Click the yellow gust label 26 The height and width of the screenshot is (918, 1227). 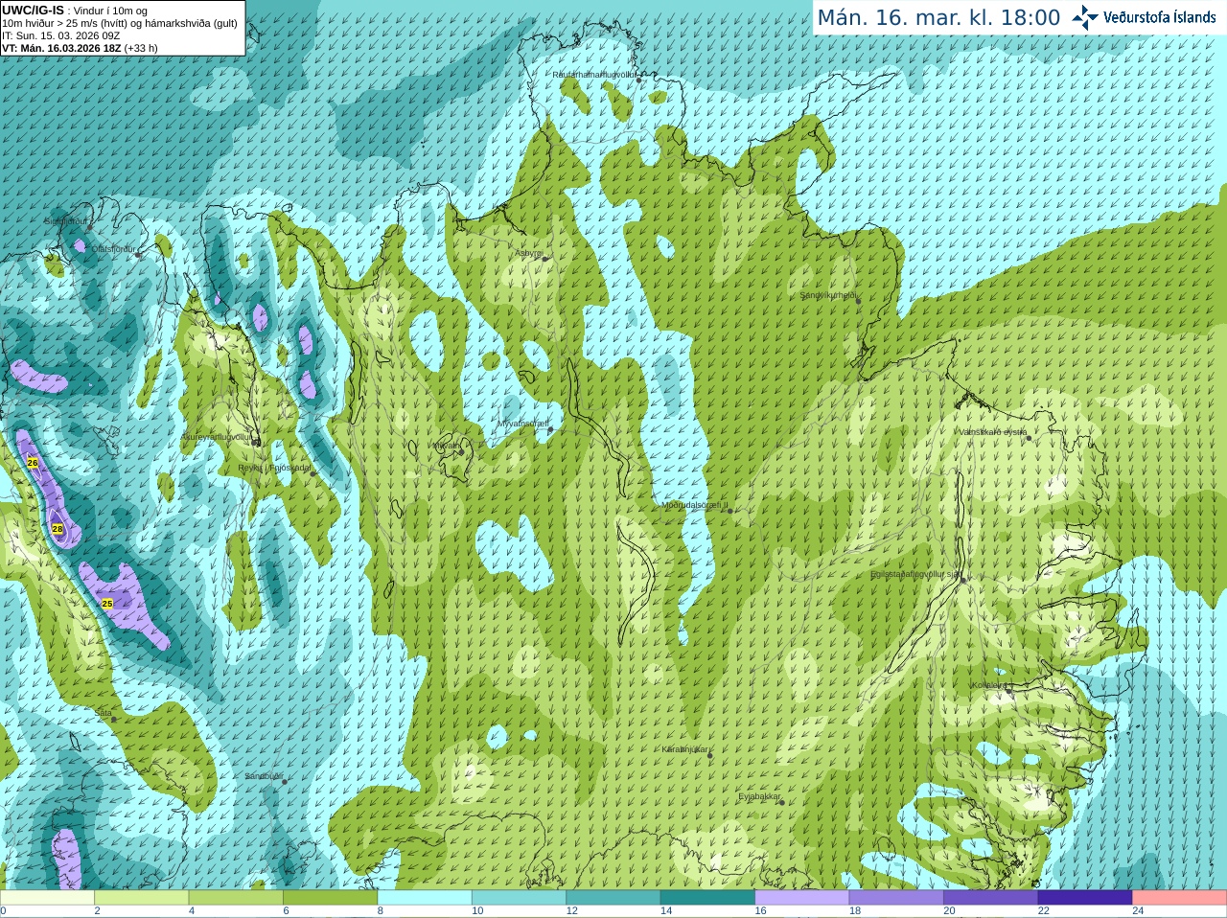tap(33, 463)
